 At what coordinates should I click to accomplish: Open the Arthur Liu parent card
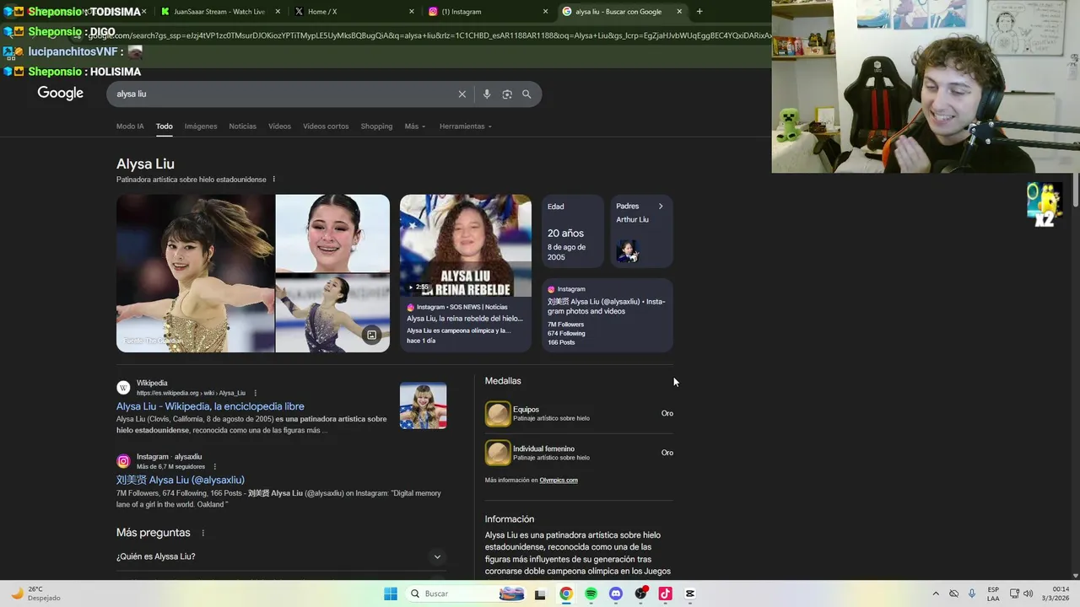[x=641, y=231]
